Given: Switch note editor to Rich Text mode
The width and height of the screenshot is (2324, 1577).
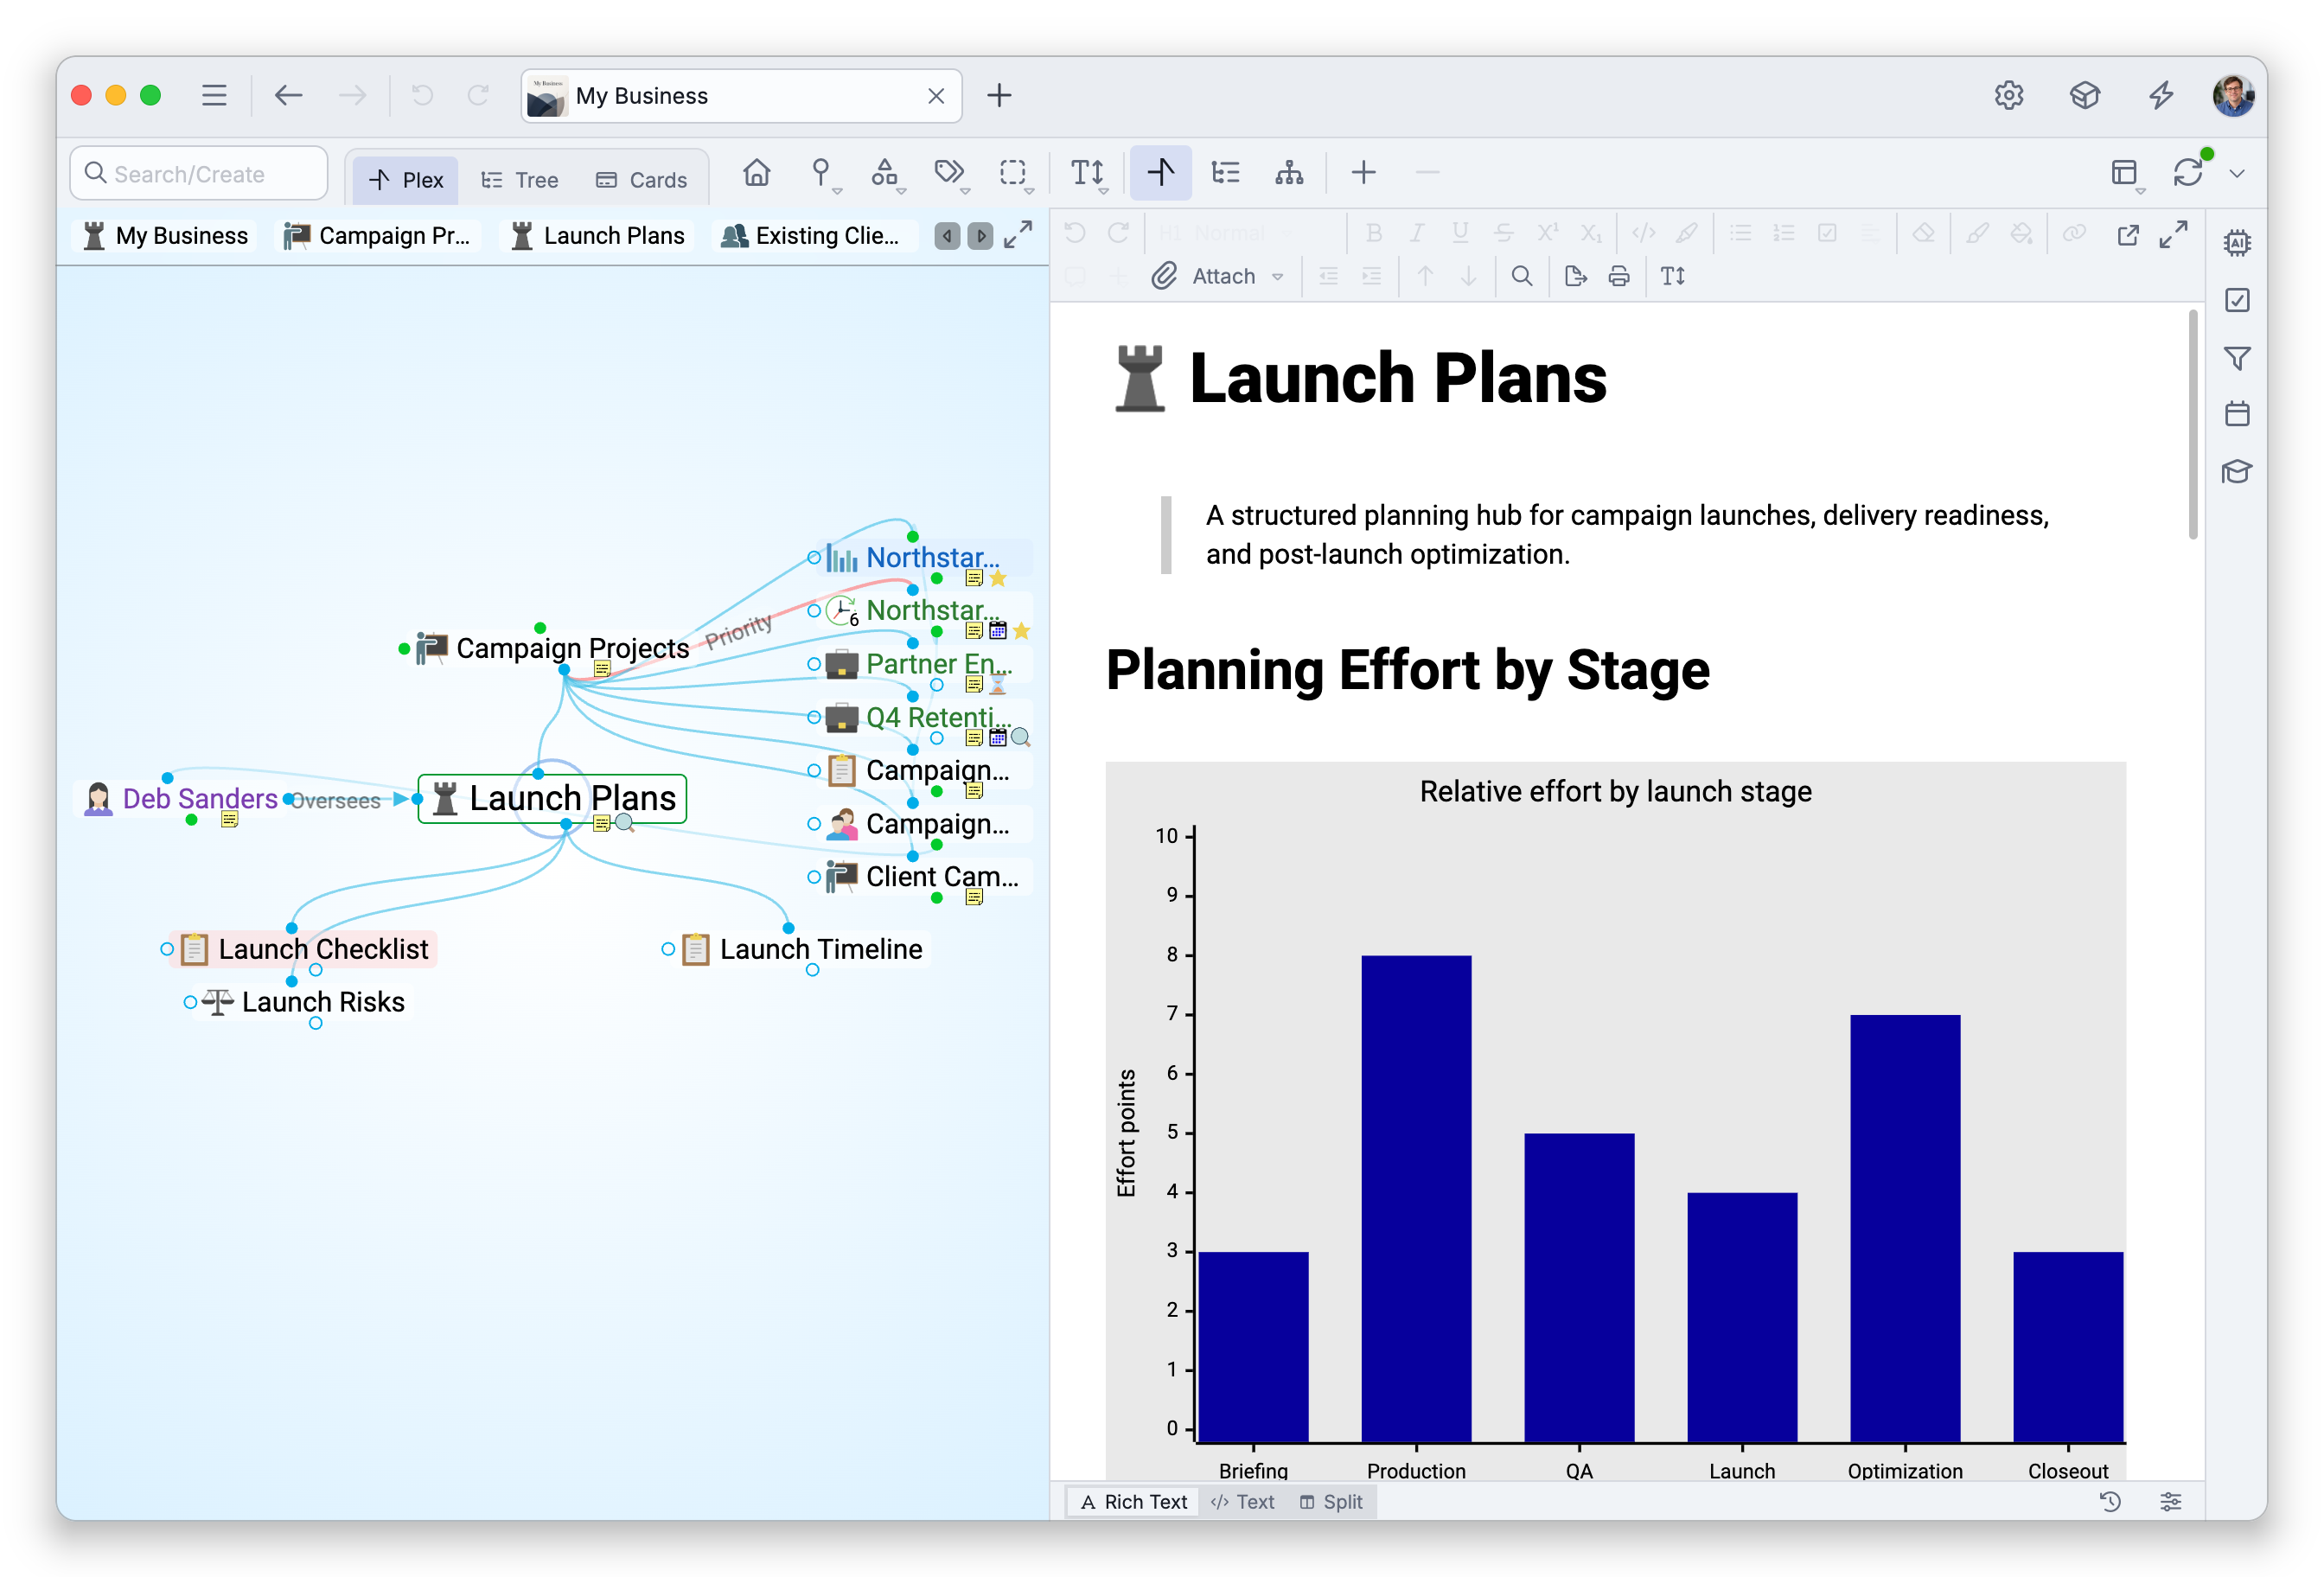Looking at the screenshot, I should click(x=1133, y=1501).
